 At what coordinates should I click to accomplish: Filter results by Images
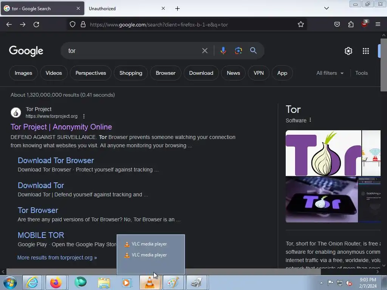[x=23, y=73]
